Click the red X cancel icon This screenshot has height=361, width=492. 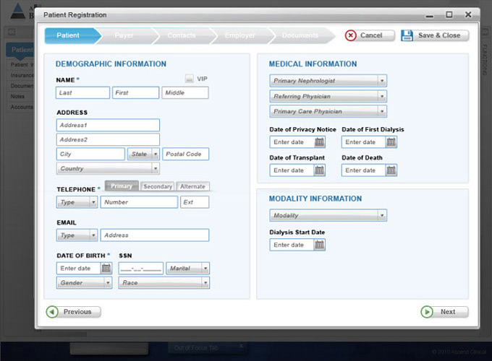pos(350,35)
